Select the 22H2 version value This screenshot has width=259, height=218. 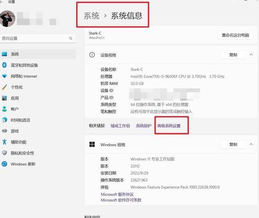(x=135, y=166)
